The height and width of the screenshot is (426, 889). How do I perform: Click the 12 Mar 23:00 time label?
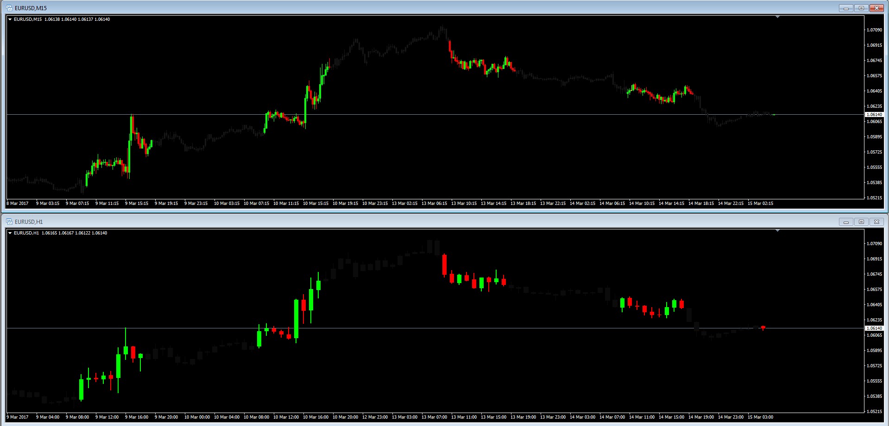[375, 417]
